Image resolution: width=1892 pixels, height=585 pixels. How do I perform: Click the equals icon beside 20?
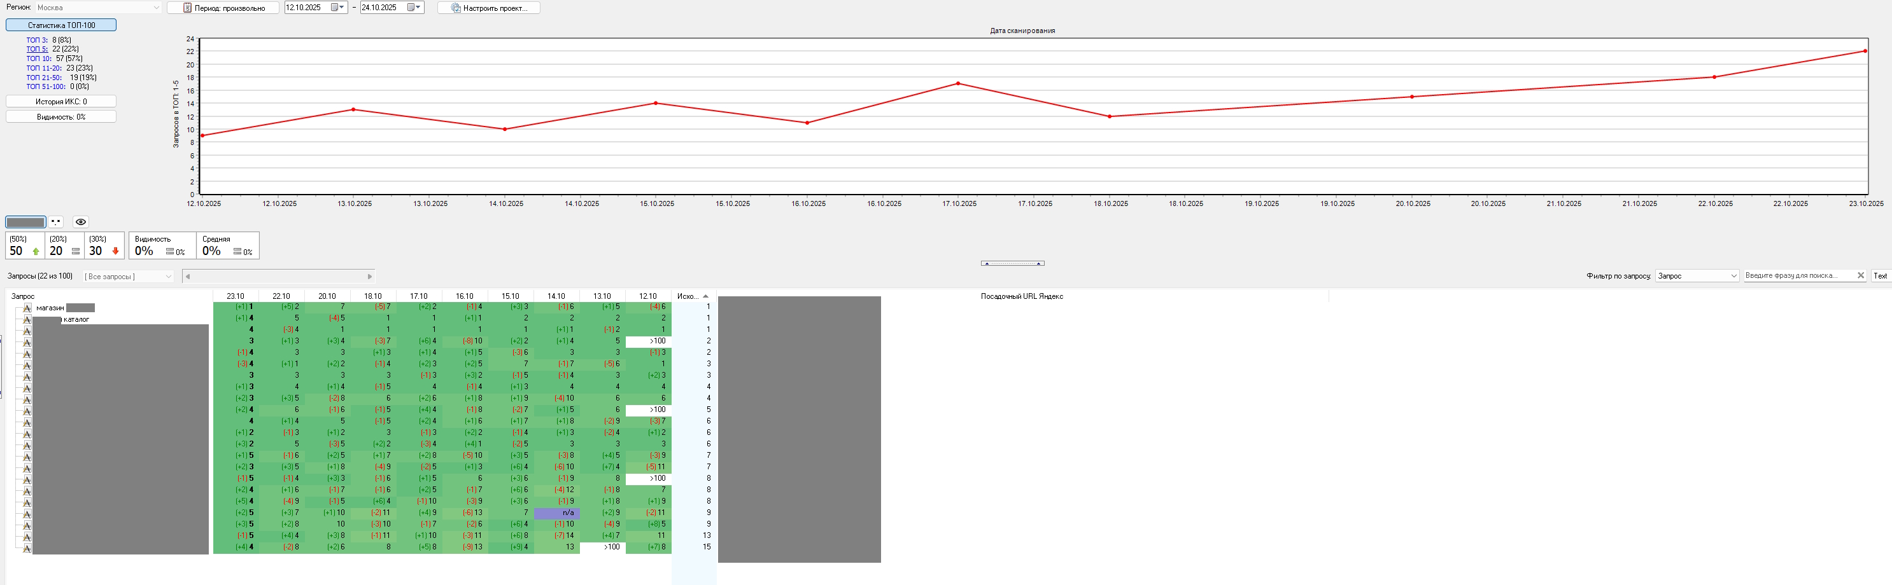[x=76, y=252]
